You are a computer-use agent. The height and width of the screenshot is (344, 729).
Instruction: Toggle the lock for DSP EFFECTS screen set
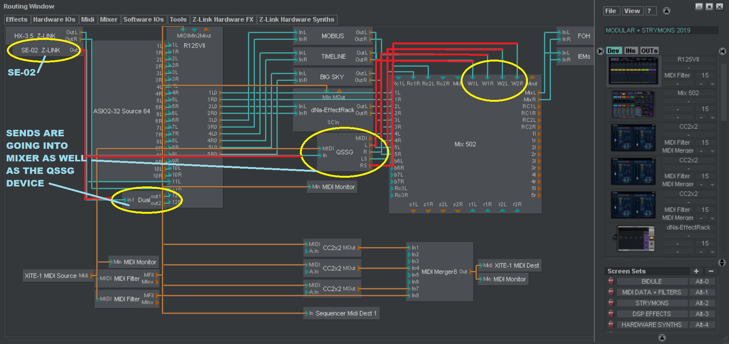coord(611,314)
